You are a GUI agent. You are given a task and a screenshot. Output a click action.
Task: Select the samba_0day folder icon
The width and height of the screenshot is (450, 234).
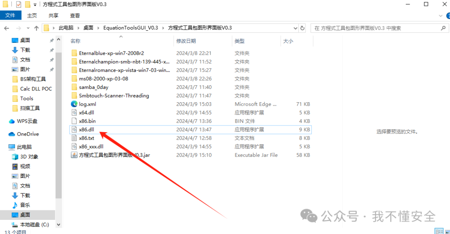click(x=74, y=87)
